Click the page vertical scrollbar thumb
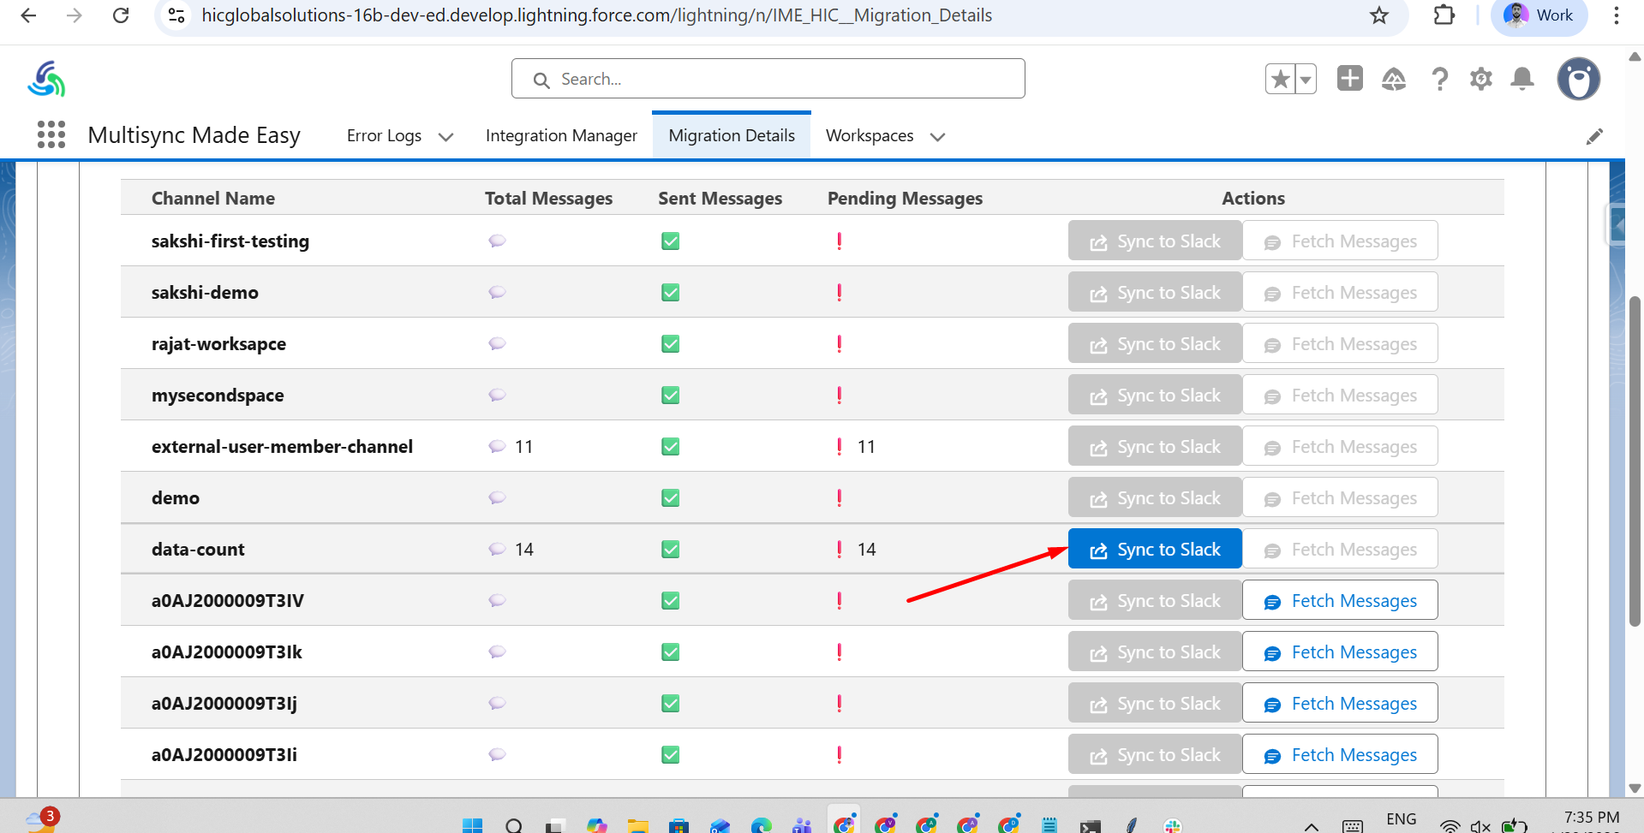 tap(1635, 461)
